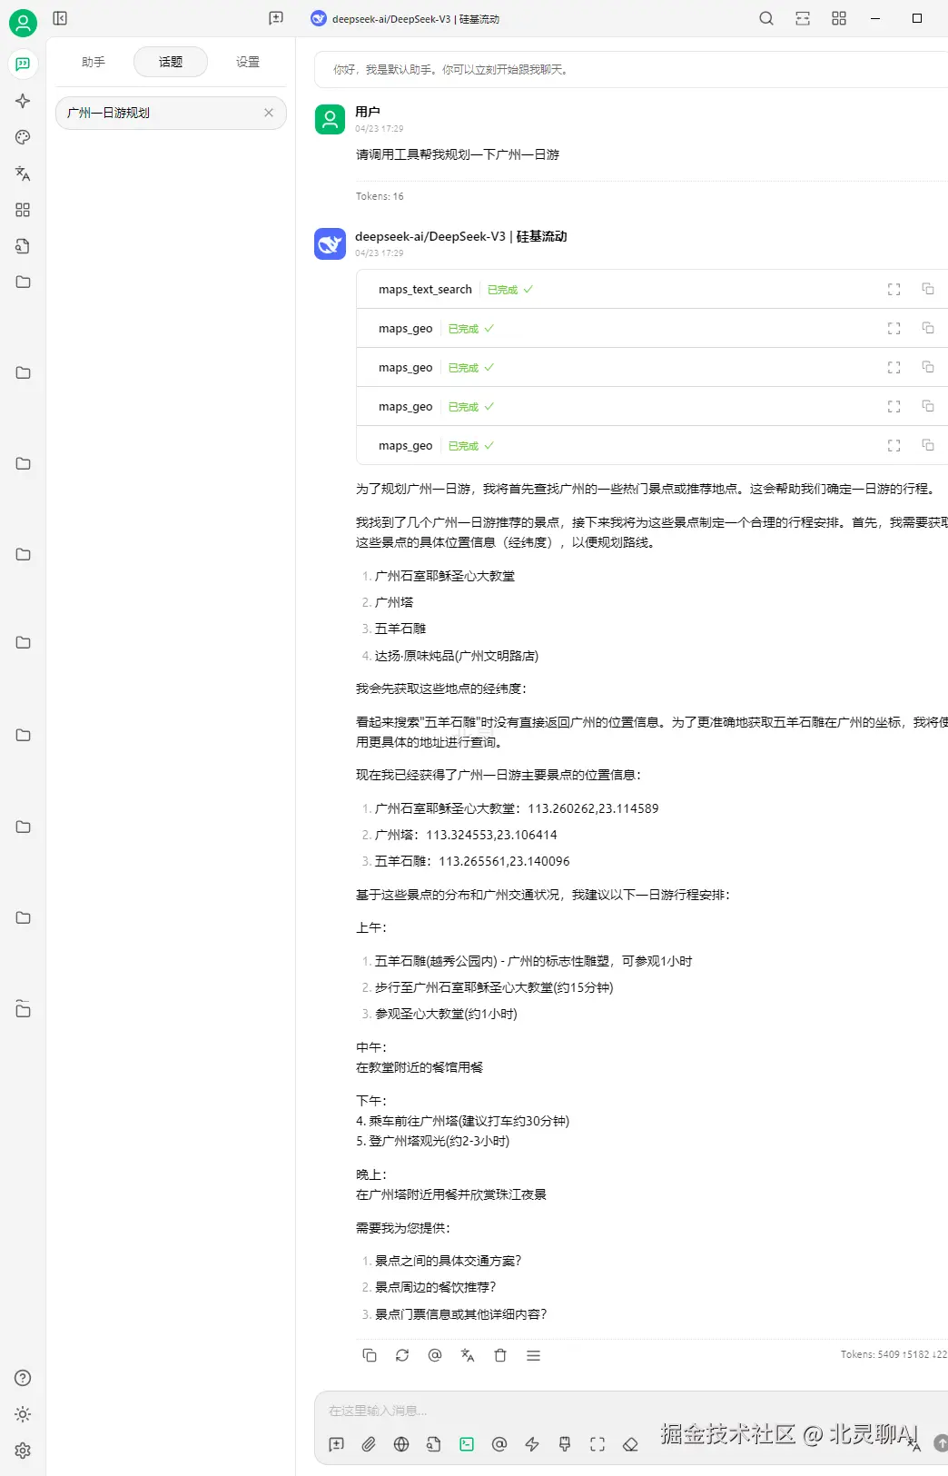Switch to the 助手 tab
Viewport: 948px width, 1476px height.
(x=94, y=62)
